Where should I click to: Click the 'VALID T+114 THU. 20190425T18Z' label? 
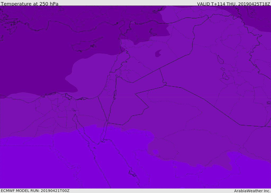tap(234, 4)
